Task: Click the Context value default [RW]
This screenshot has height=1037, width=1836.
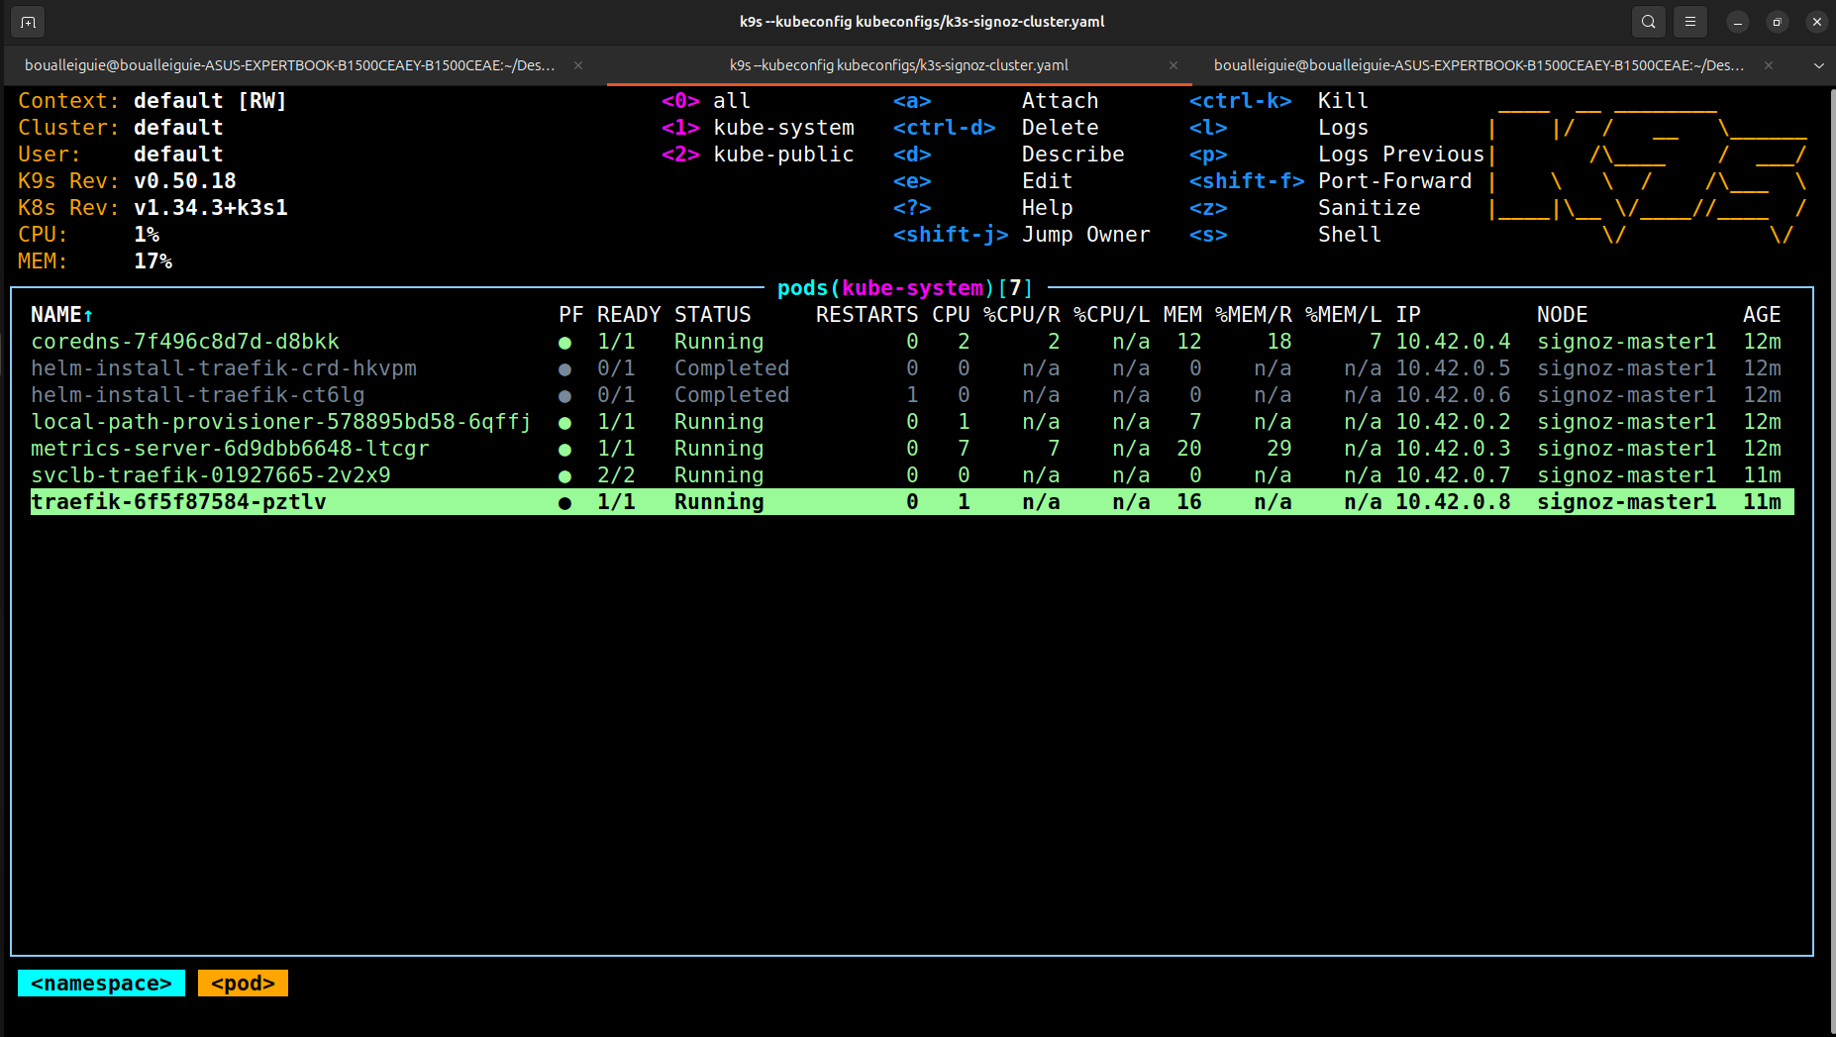Action: [x=210, y=101]
